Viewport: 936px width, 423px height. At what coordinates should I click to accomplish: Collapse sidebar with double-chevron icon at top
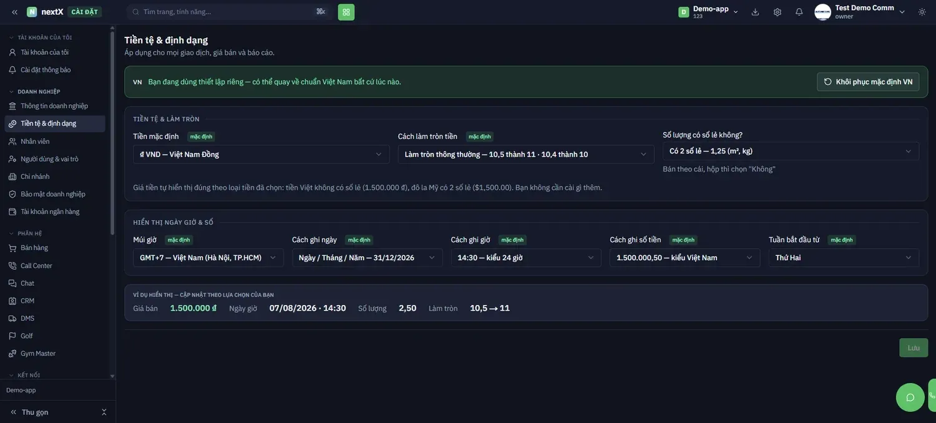click(x=14, y=12)
